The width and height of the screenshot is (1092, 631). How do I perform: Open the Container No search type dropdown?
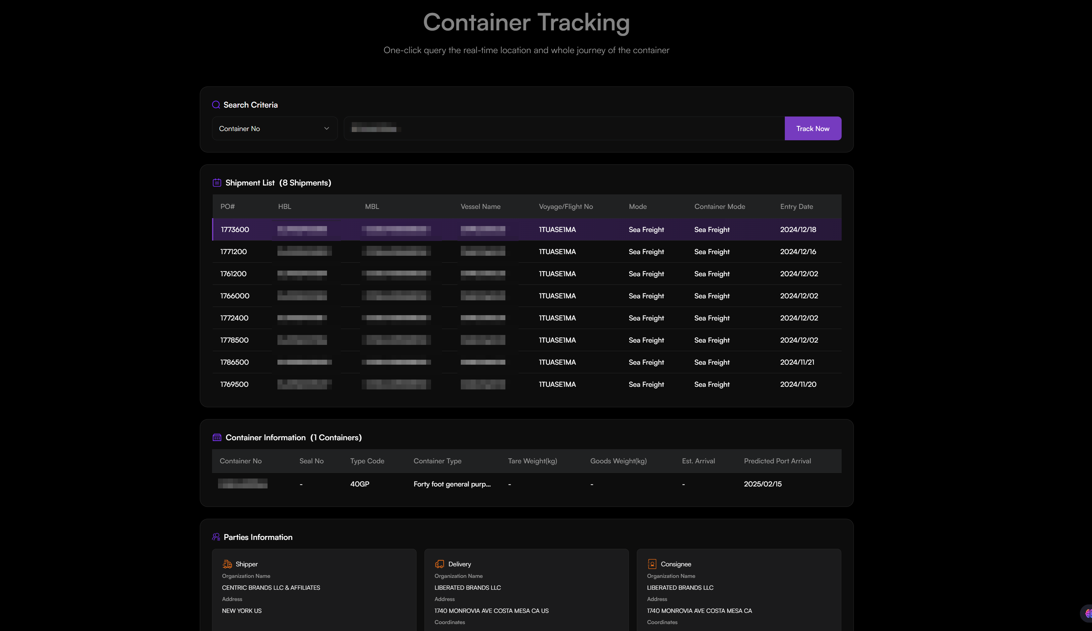coord(275,128)
